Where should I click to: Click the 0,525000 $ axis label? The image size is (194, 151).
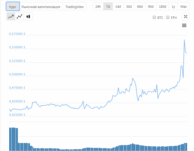[17, 61]
